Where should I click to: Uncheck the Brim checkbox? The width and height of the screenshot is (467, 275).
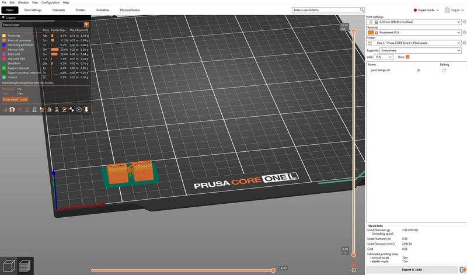pyautogui.click(x=407, y=57)
